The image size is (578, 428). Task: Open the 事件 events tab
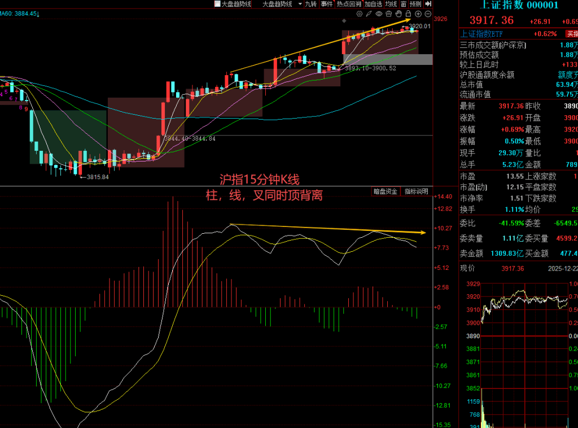pos(327,4)
